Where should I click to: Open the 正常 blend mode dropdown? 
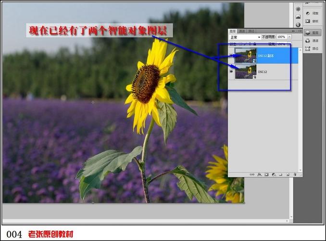click(245, 37)
